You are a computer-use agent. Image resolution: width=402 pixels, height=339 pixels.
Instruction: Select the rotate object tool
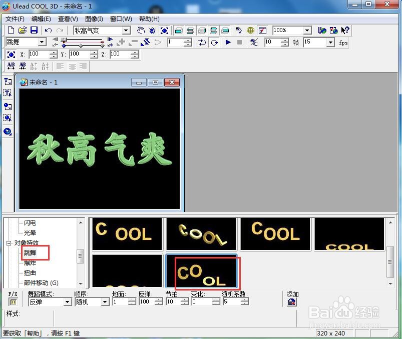tap(153, 30)
